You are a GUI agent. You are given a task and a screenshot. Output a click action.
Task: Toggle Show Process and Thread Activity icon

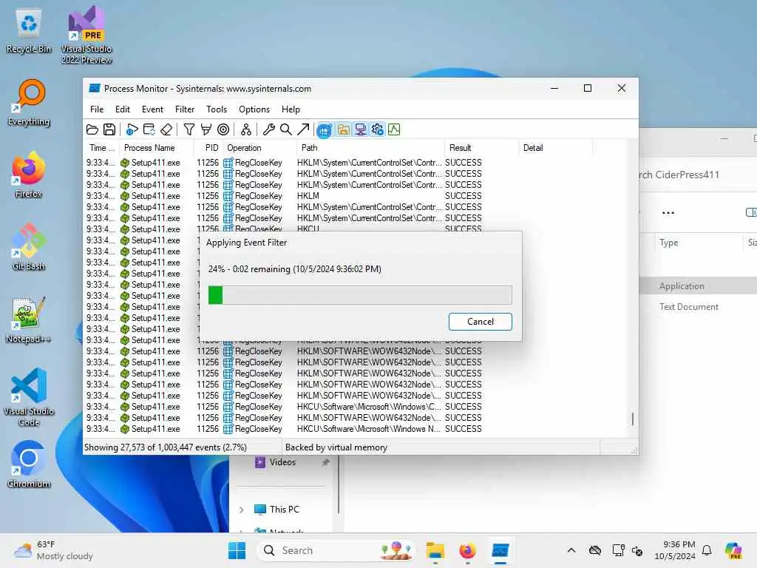coord(378,129)
